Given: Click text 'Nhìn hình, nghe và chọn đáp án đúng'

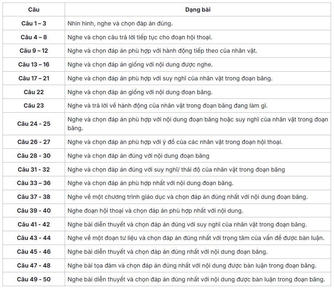Looking at the screenshot, I should [x=120, y=23].
